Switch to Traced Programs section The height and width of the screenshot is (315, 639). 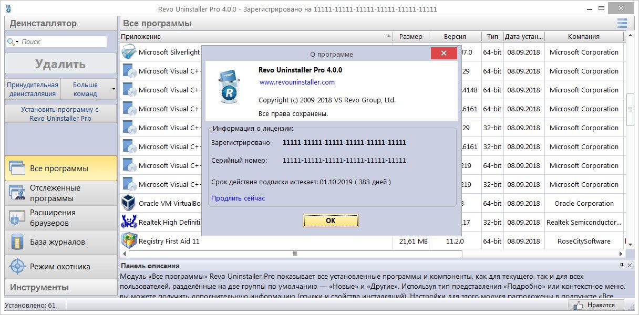point(60,193)
